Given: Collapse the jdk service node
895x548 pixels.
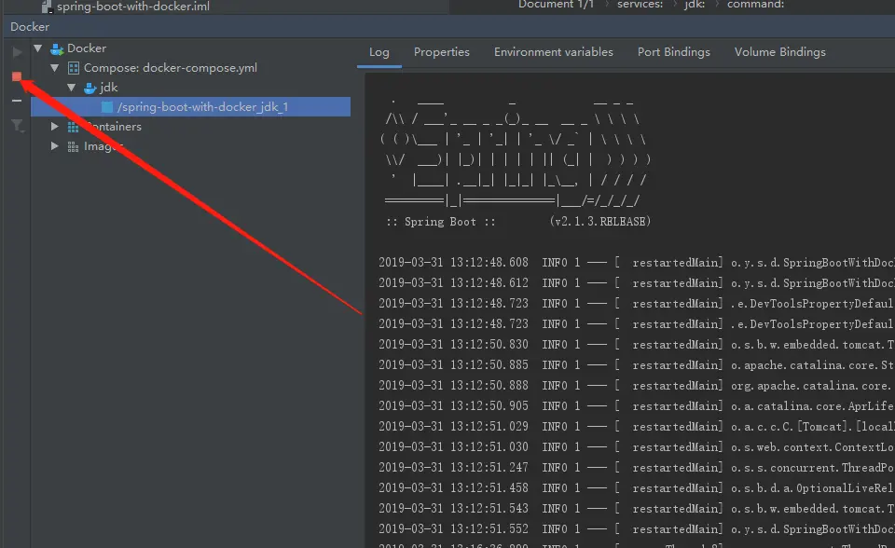Looking at the screenshot, I should tap(71, 88).
